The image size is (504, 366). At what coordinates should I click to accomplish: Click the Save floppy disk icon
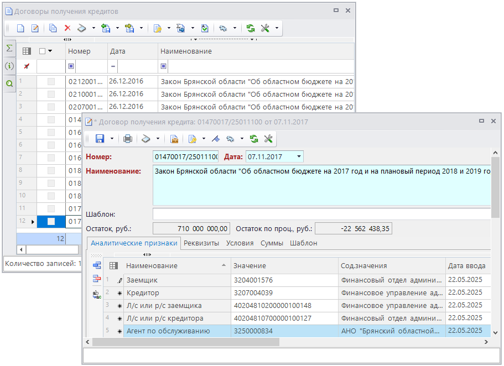pyautogui.click(x=100, y=139)
